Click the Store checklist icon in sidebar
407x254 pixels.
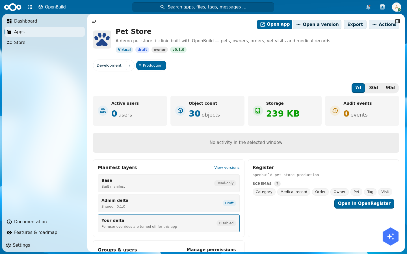tap(9, 43)
